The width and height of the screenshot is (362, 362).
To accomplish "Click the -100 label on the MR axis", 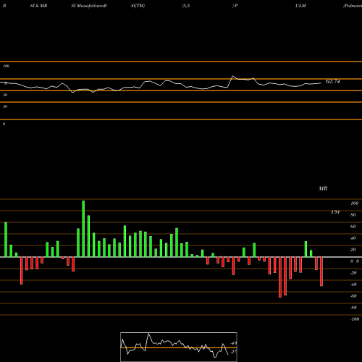I will 355,319.
